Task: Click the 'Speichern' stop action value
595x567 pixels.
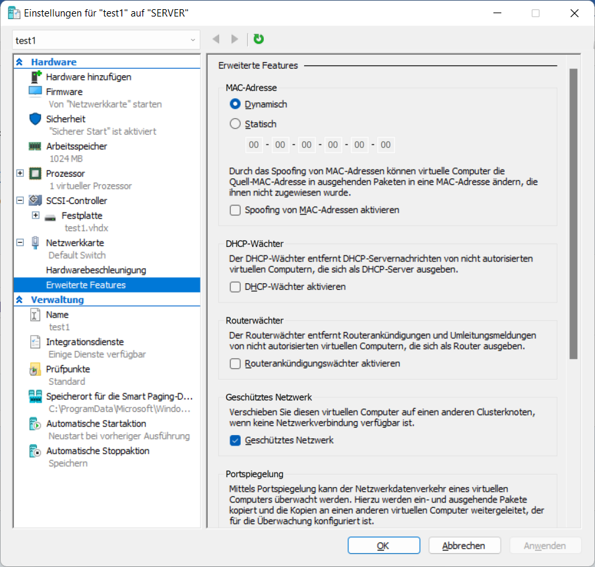Action: (x=68, y=463)
